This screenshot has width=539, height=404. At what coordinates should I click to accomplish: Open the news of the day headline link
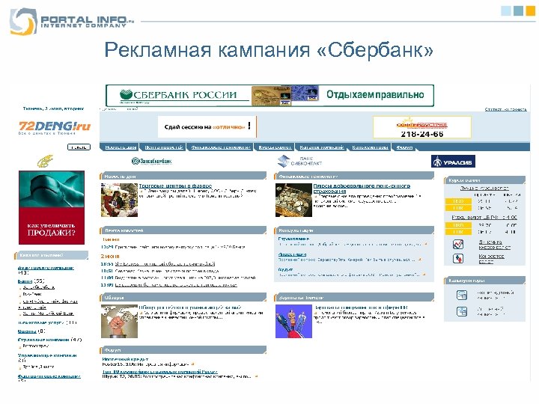tap(175, 186)
